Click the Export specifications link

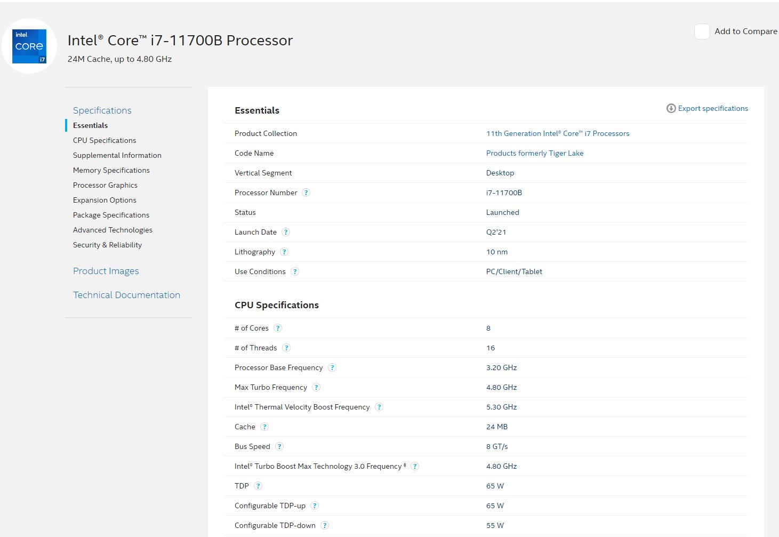click(x=712, y=108)
